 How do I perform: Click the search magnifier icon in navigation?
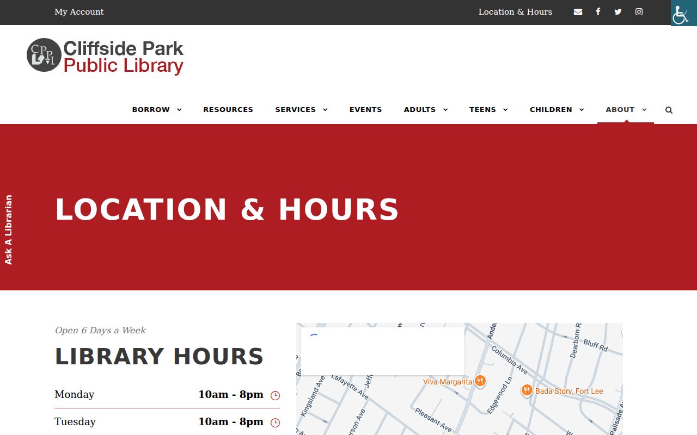click(669, 110)
